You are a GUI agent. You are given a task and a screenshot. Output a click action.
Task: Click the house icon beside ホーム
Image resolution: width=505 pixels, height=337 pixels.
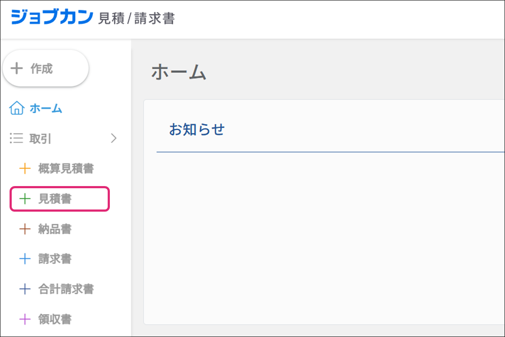pyautogui.click(x=17, y=108)
